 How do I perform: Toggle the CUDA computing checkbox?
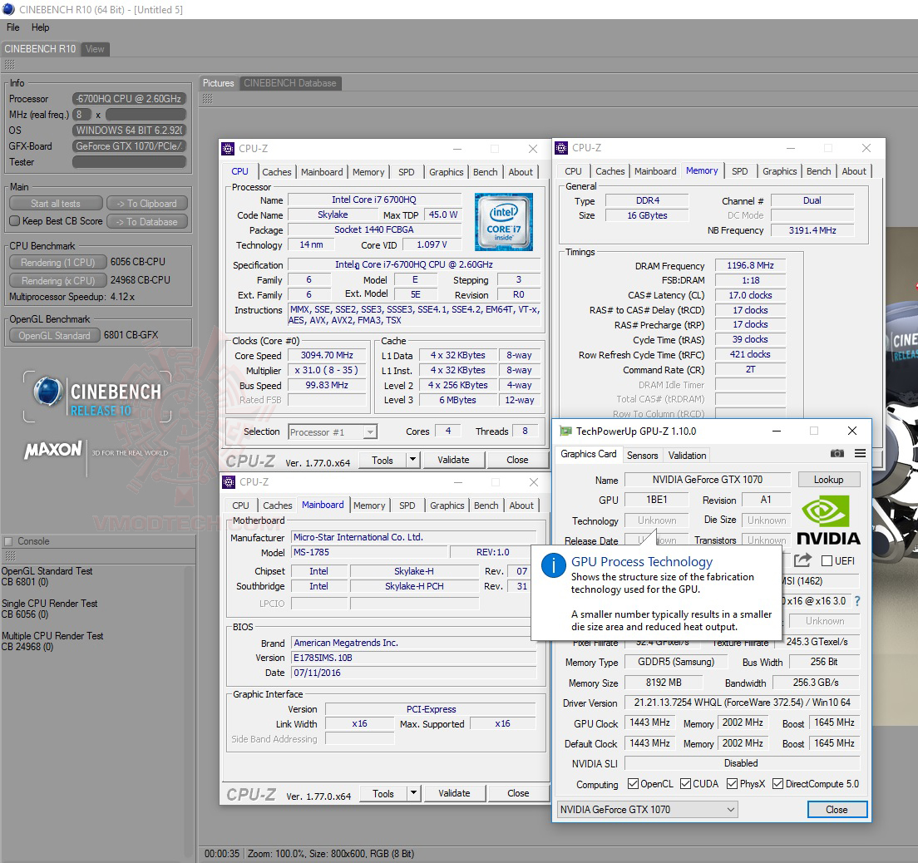click(686, 784)
